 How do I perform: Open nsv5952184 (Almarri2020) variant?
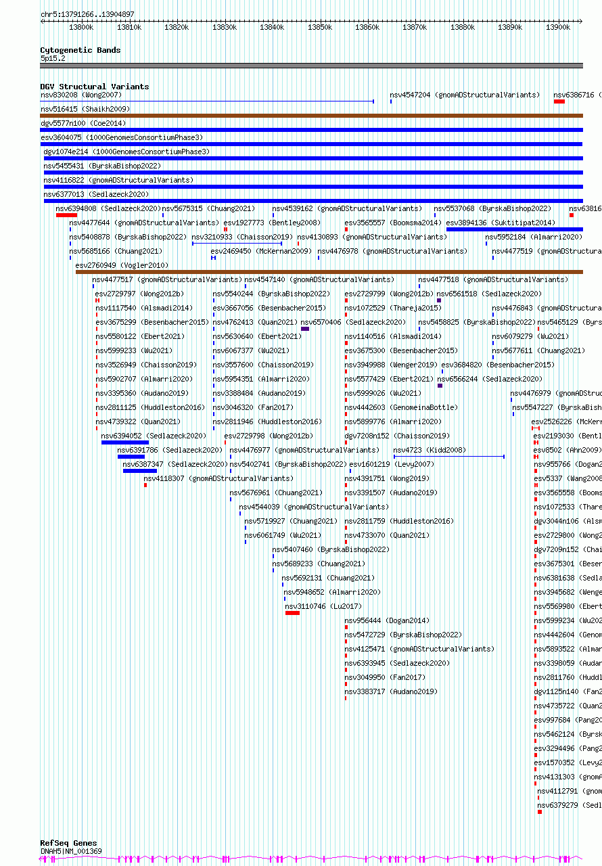(x=534, y=237)
